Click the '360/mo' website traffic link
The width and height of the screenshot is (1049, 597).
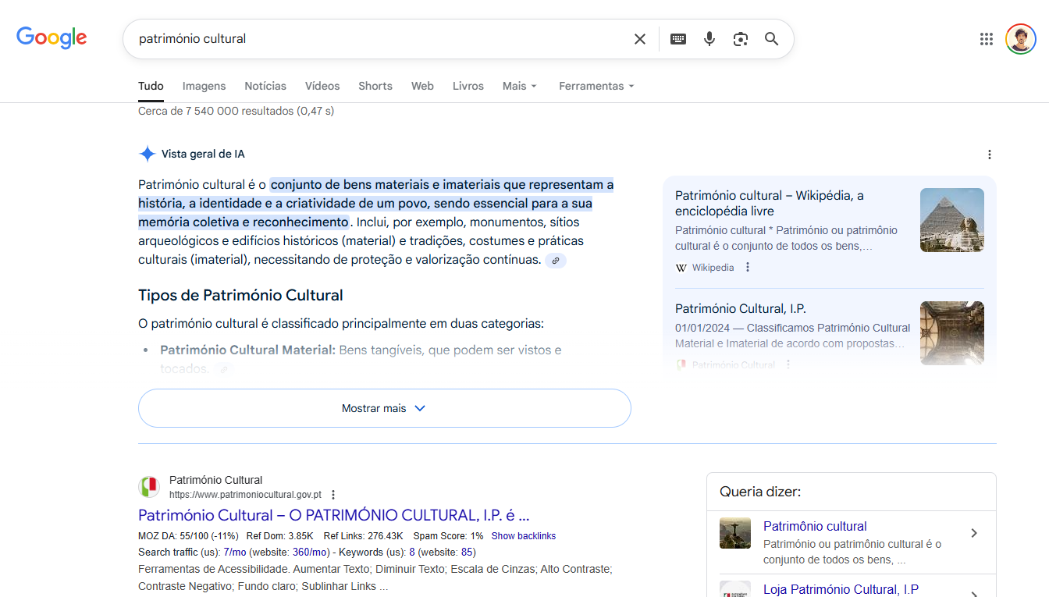coord(309,553)
